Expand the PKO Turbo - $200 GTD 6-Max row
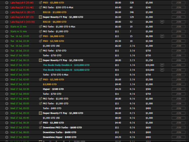 click(7, 8)
